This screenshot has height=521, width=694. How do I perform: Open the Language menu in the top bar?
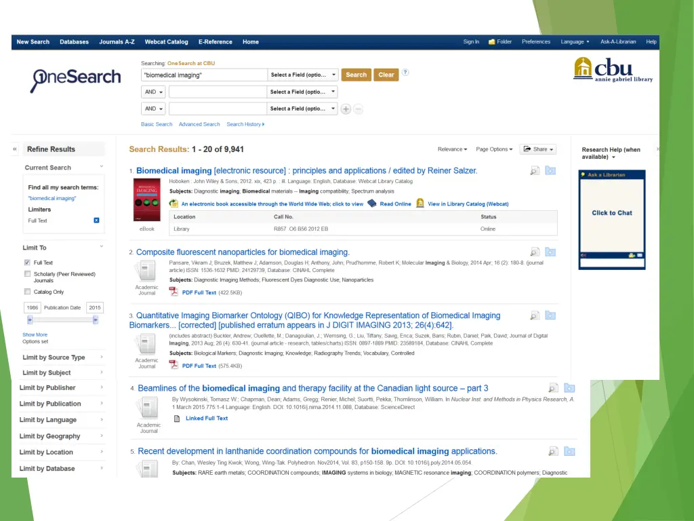[575, 41]
